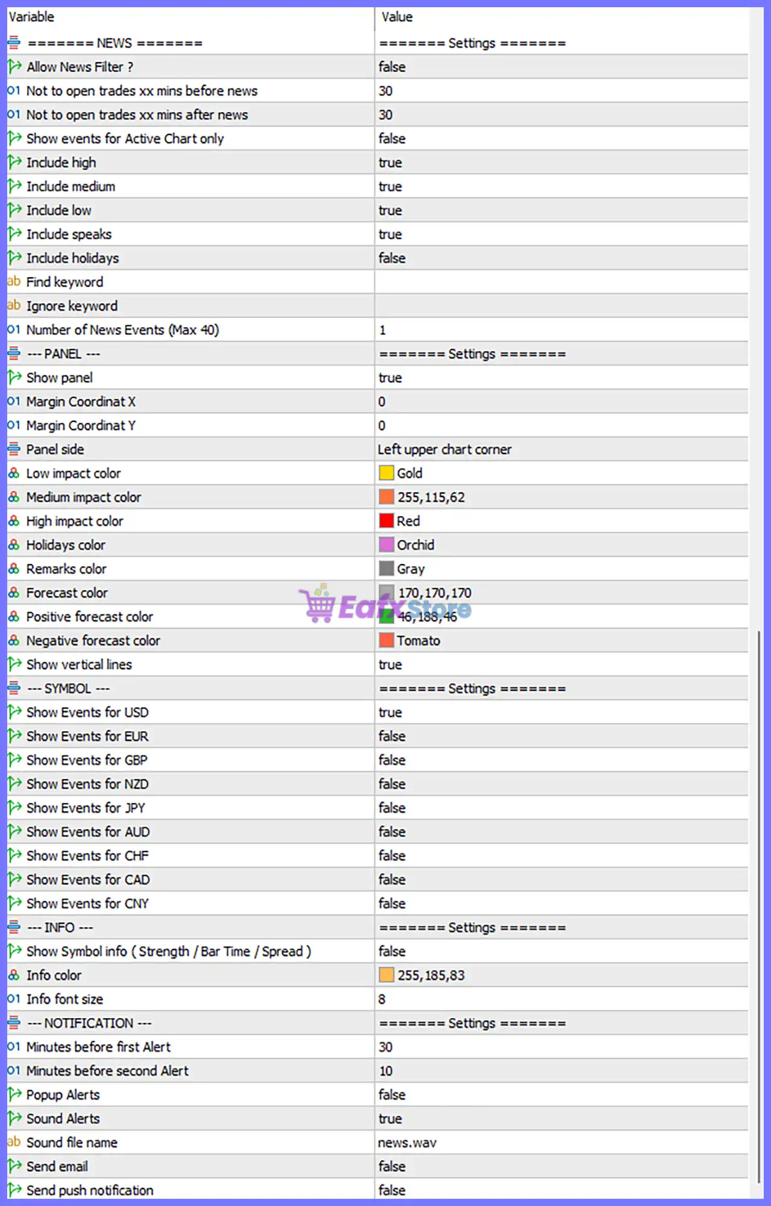
Task: Click the color icon beside Holidays color
Action: click(x=14, y=545)
